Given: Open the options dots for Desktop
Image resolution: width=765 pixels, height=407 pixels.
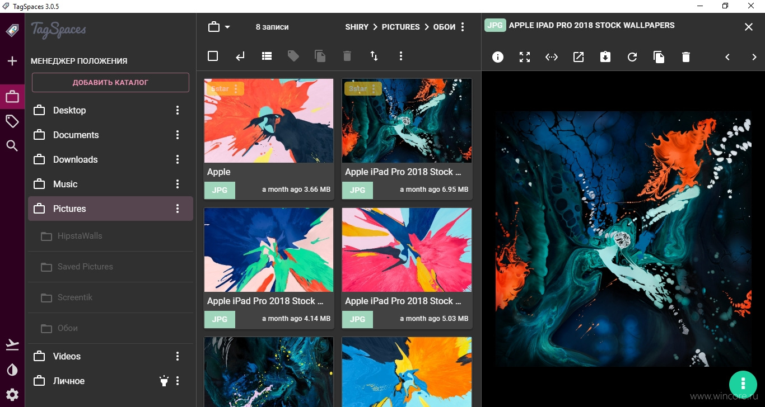Looking at the screenshot, I should coord(178,110).
